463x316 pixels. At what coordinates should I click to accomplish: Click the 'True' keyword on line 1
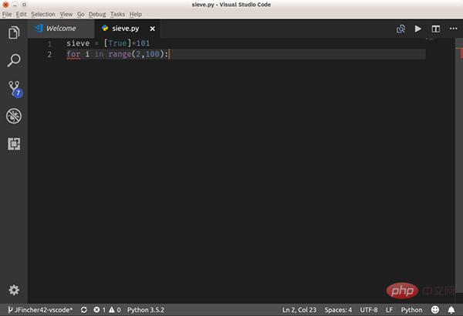(x=117, y=43)
